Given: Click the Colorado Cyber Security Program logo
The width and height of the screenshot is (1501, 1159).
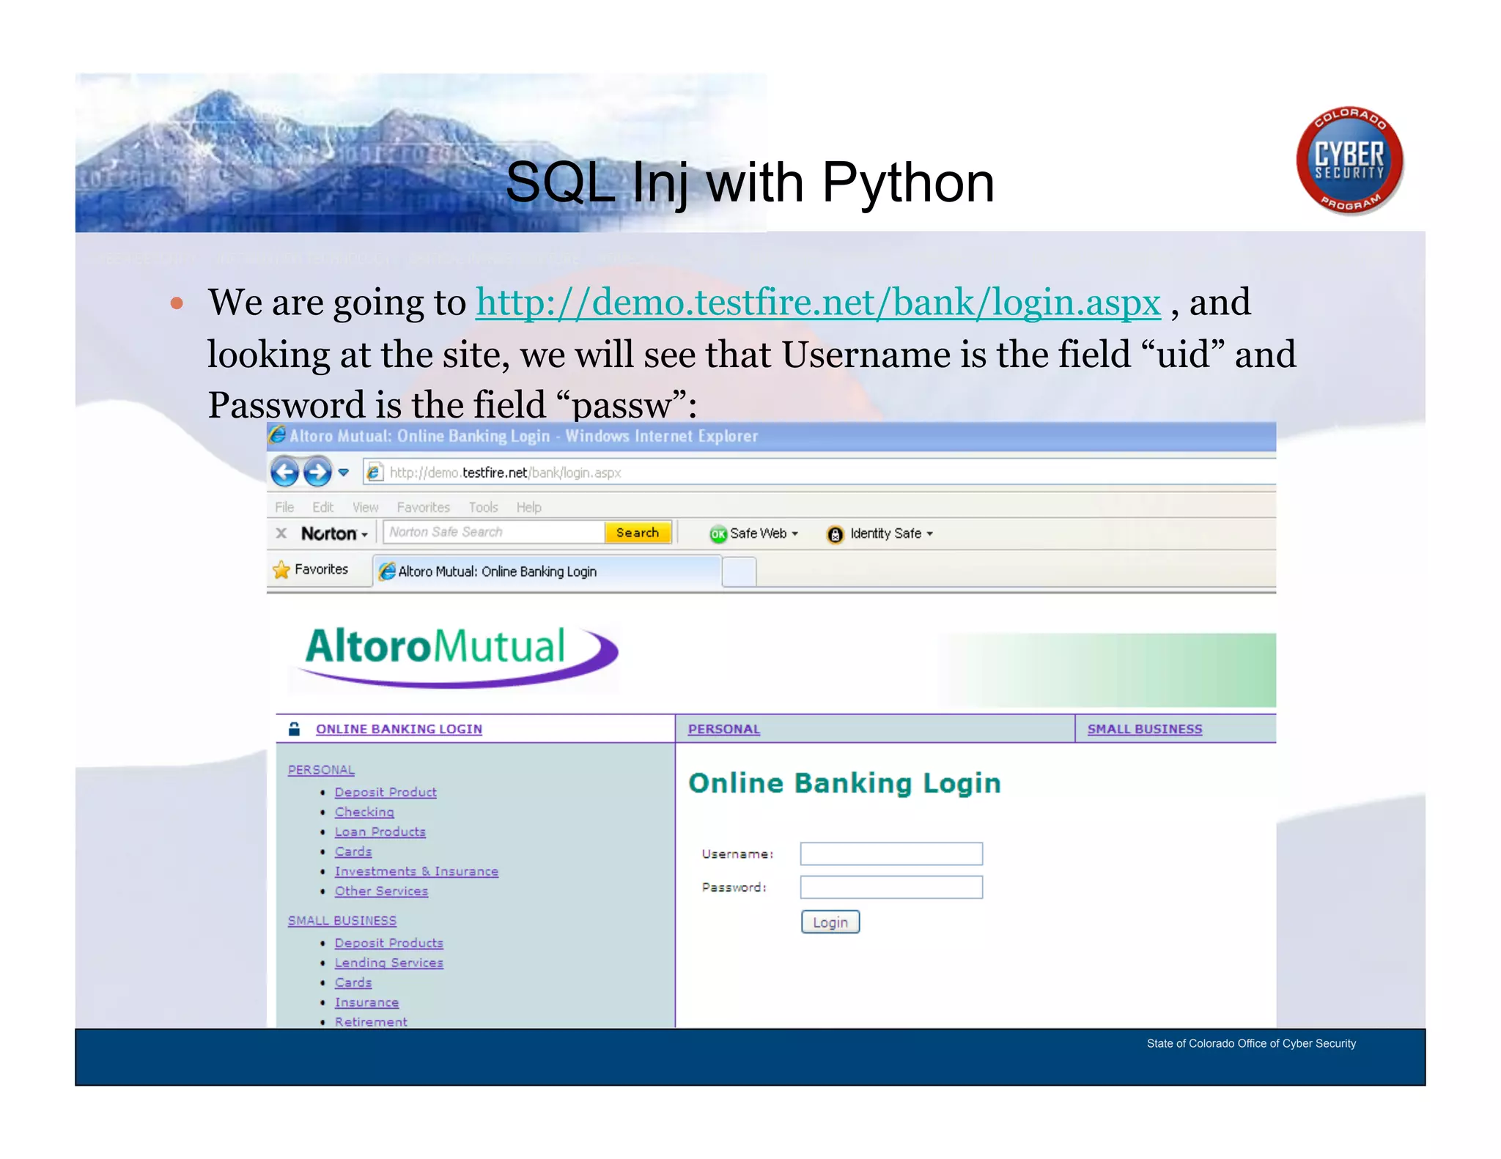Looking at the screenshot, I should click(1350, 160).
